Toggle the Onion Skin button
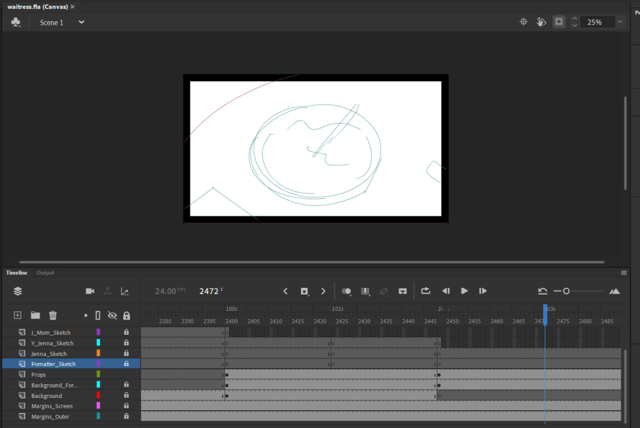Screen dimensions: 640x428 [346, 291]
